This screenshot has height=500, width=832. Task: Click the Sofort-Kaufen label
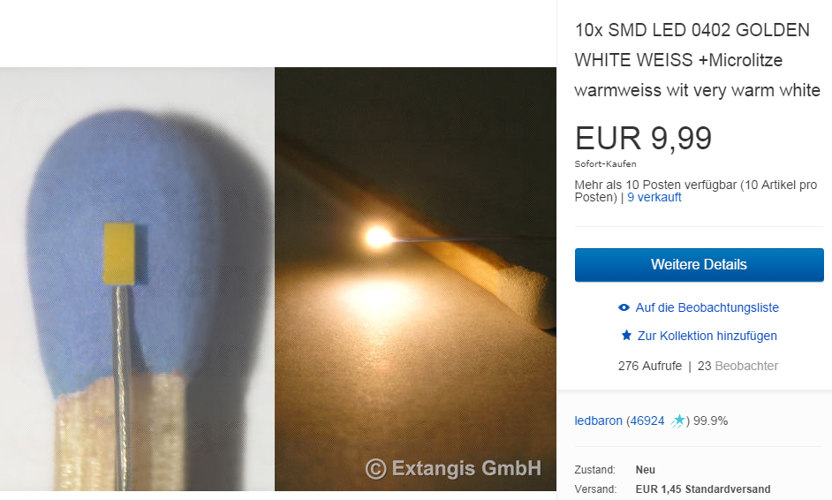(605, 164)
